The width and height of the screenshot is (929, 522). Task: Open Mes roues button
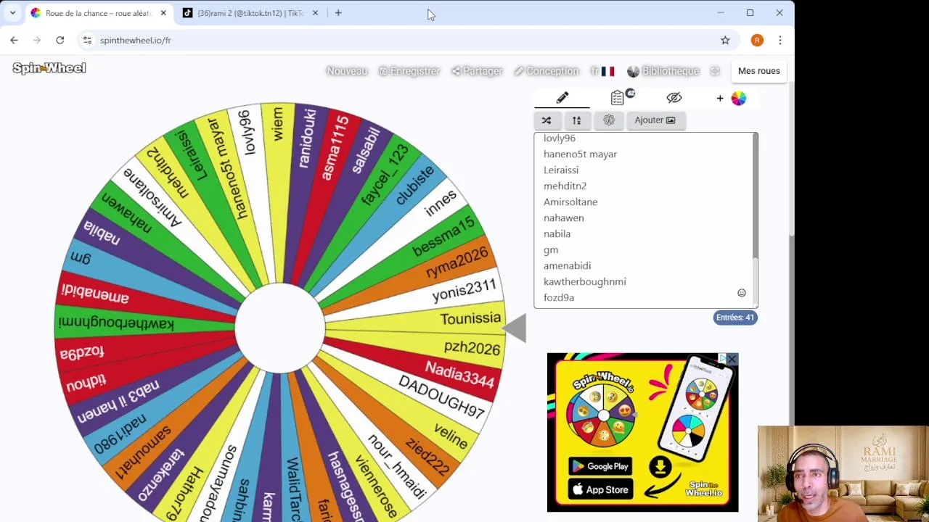click(759, 71)
